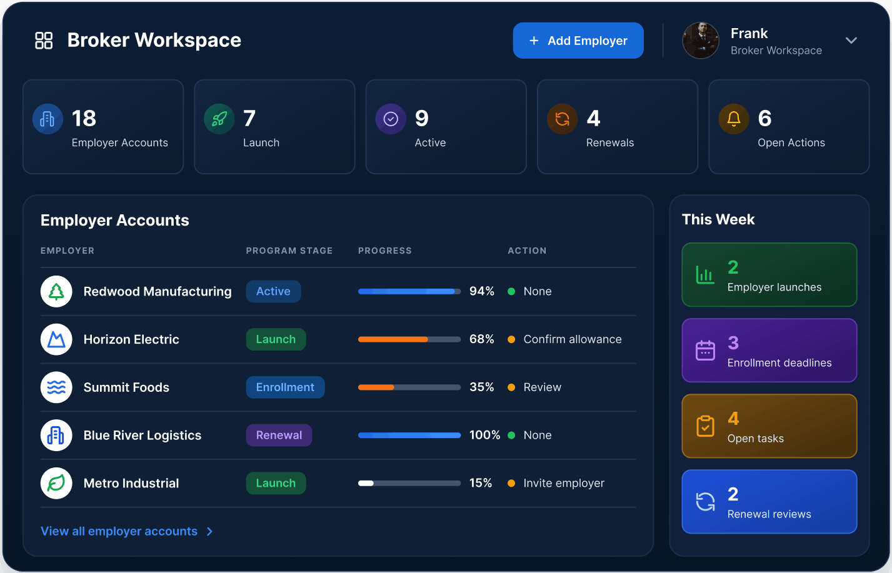Click the Broker Workspace grid icon
Viewport: 892px width, 573px height.
tap(44, 41)
